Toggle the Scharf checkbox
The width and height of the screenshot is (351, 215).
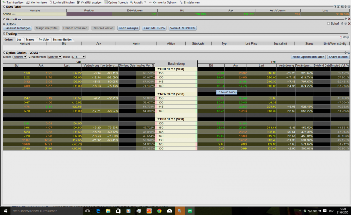click(328, 24)
